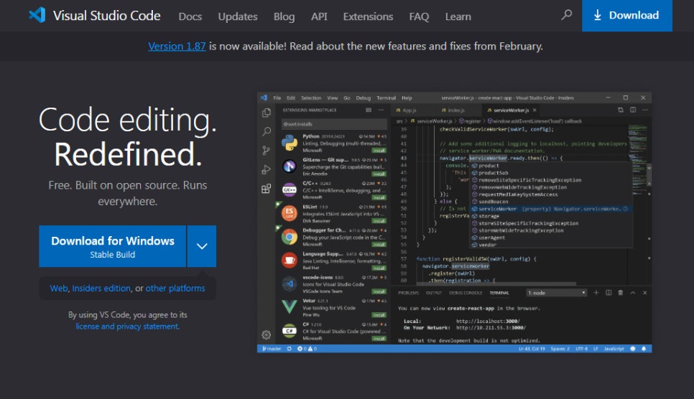The image size is (694, 399).
Task: Click the Python extension logo
Action: point(290,143)
